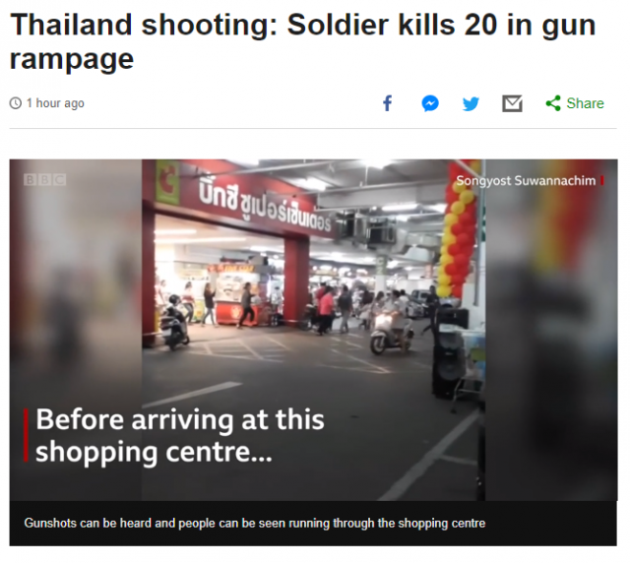Tweet the article with Twitter icon
630x563 pixels.
coord(471,103)
